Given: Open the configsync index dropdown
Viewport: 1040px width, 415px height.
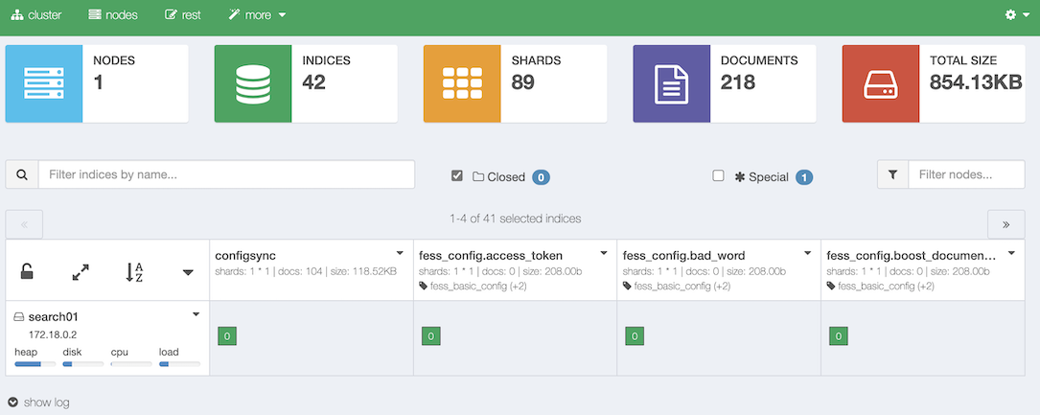Looking at the screenshot, I should coord(400,253).
